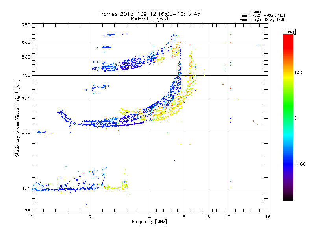Click the x-axis tick label '8'
The width and height of the screenshot is (315, 236).
click(209, 217)
